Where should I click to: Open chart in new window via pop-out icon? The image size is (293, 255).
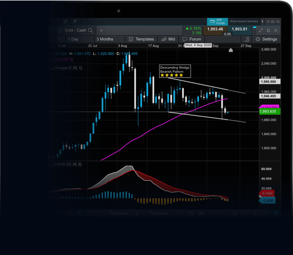pyautogui.click(x=268, y=30)
